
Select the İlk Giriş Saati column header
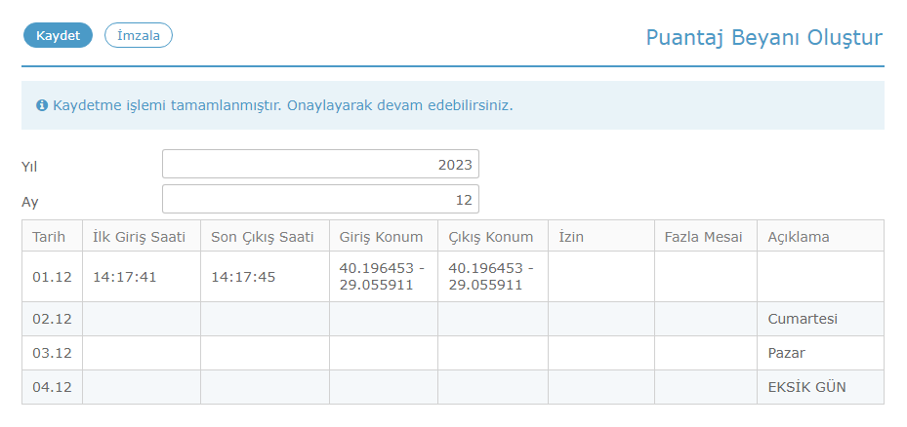point(142,236)
